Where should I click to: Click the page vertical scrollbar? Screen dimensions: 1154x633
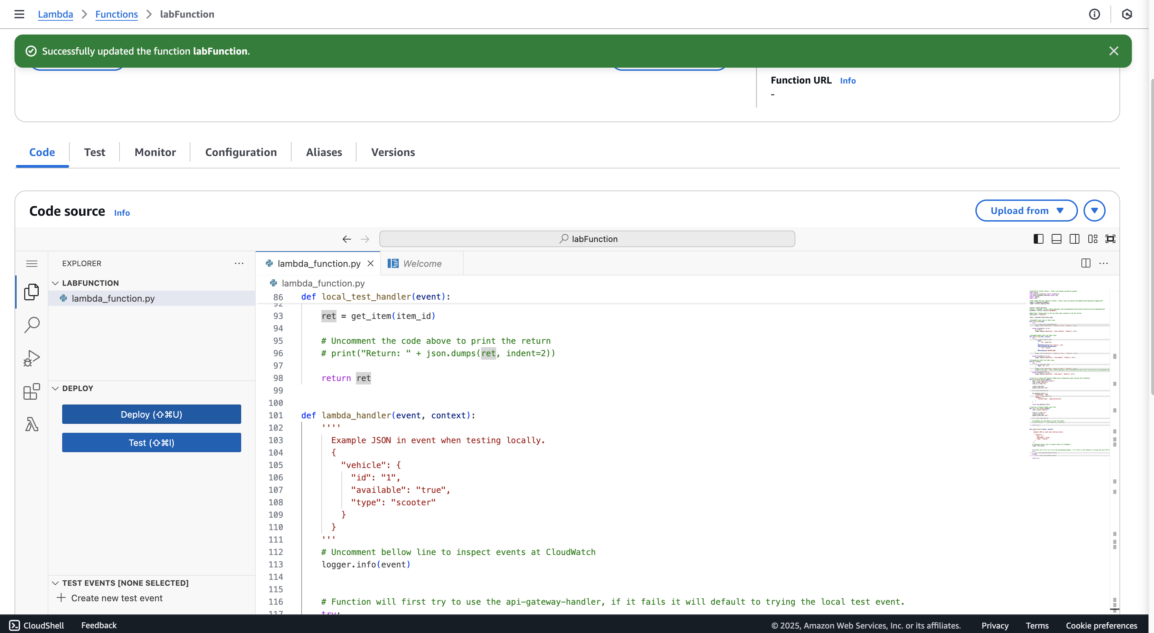pos(1151,237)
